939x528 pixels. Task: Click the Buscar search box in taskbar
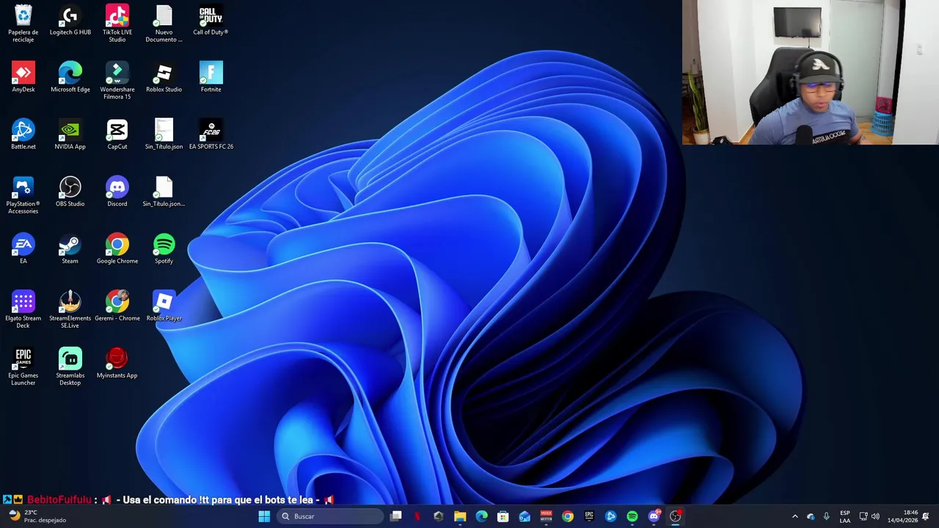coord(330,516)
